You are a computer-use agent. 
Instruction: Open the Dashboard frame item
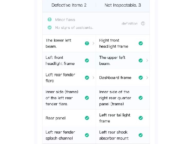[123, 78]
